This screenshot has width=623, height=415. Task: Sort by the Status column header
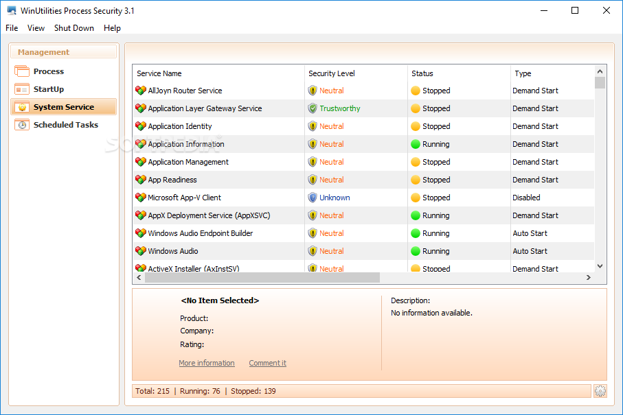[459, 73]
